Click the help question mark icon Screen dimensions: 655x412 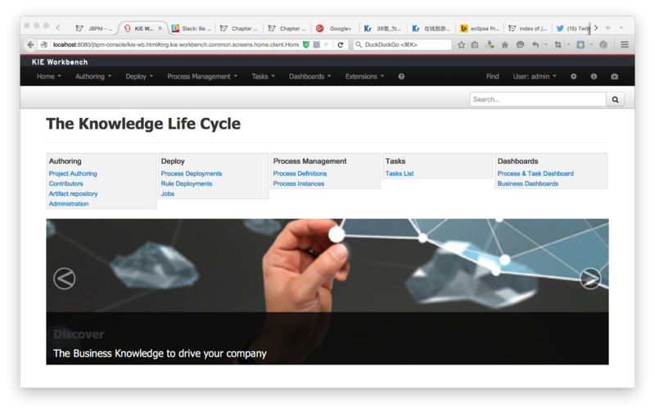[x=401, y=76]
